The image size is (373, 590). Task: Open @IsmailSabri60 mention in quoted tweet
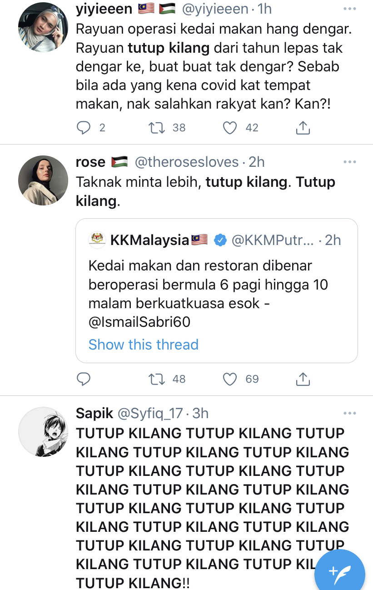coord(139,322)
